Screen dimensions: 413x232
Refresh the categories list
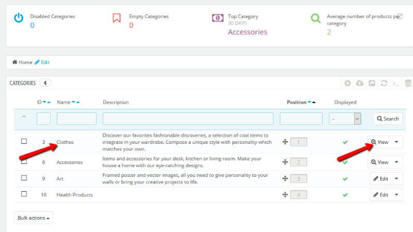[x=384, y=83]
